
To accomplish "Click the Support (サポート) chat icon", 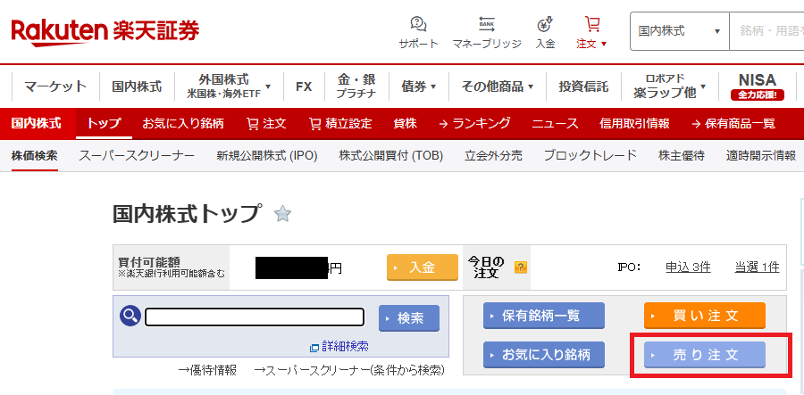I will coord(418,24).
